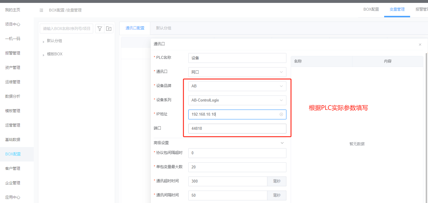Viewport: 428px width, 203px height.
Task: Collapse sidebar via the menu fold icon
Action: [x=41, y=10]
